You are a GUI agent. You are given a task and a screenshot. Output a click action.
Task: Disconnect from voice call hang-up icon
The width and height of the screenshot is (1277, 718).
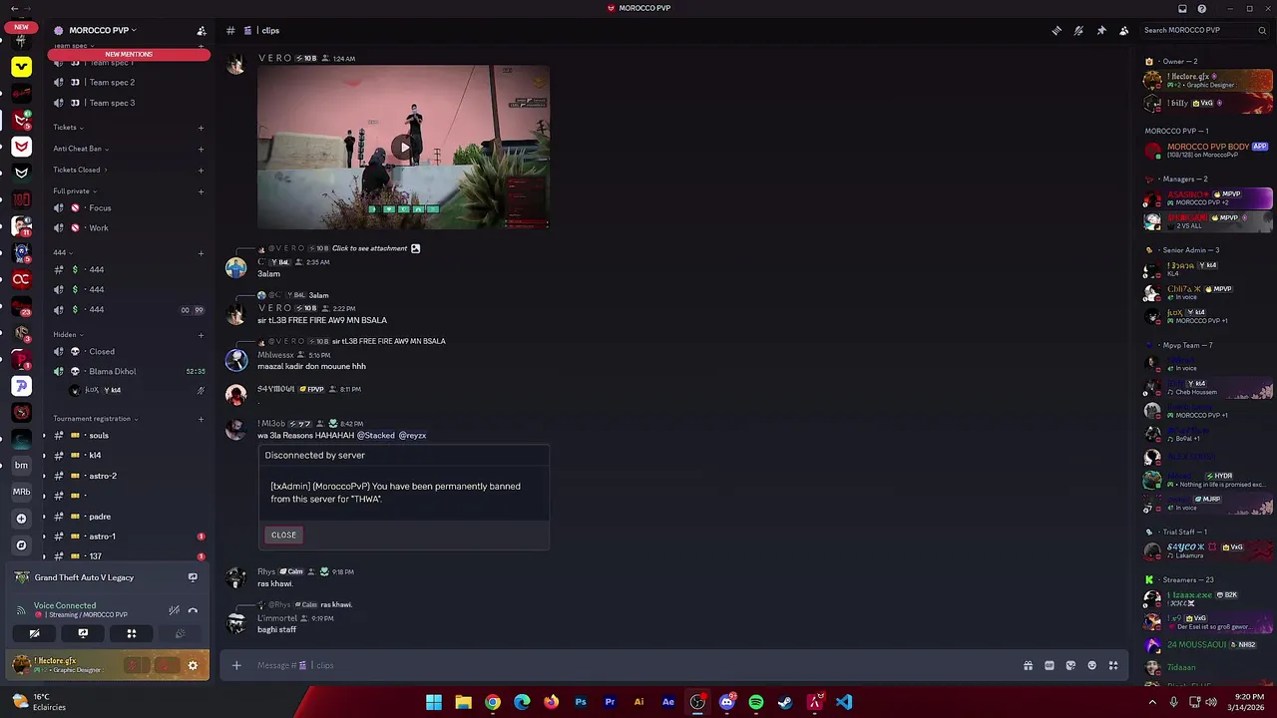point(193,610)
